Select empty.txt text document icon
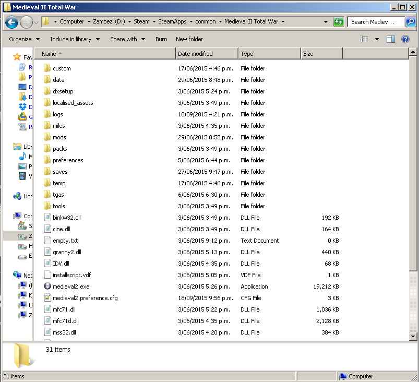 tap(47, 241)
